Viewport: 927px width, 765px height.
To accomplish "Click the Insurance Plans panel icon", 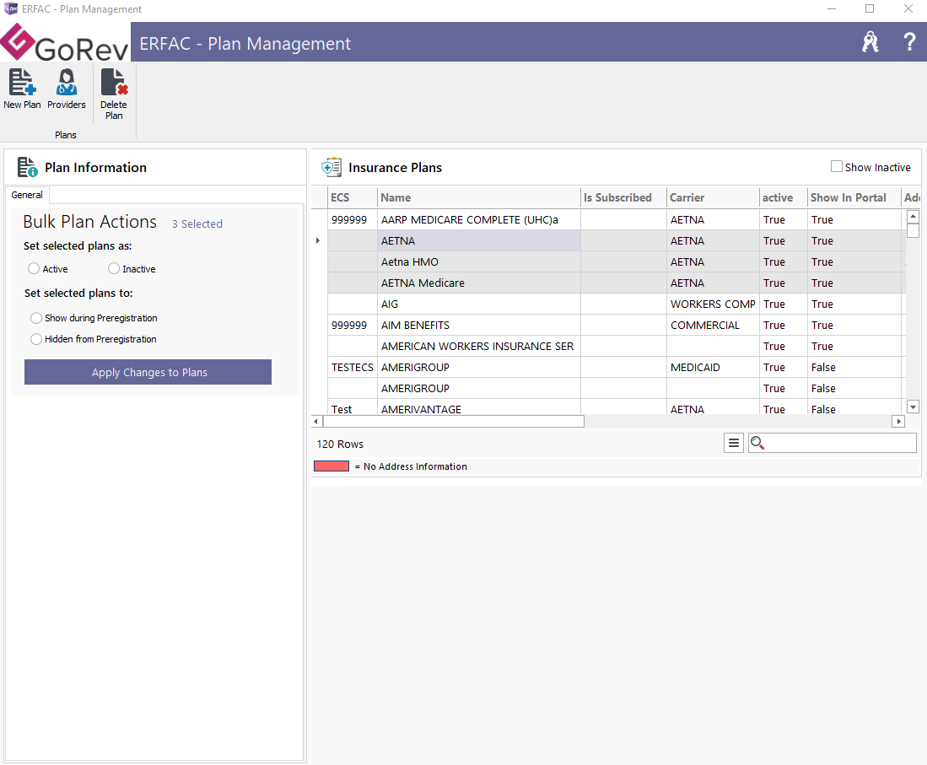I will [x=331, y=167].
